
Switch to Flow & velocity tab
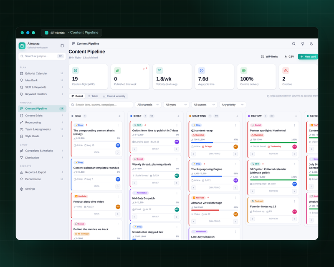(114, 96)
